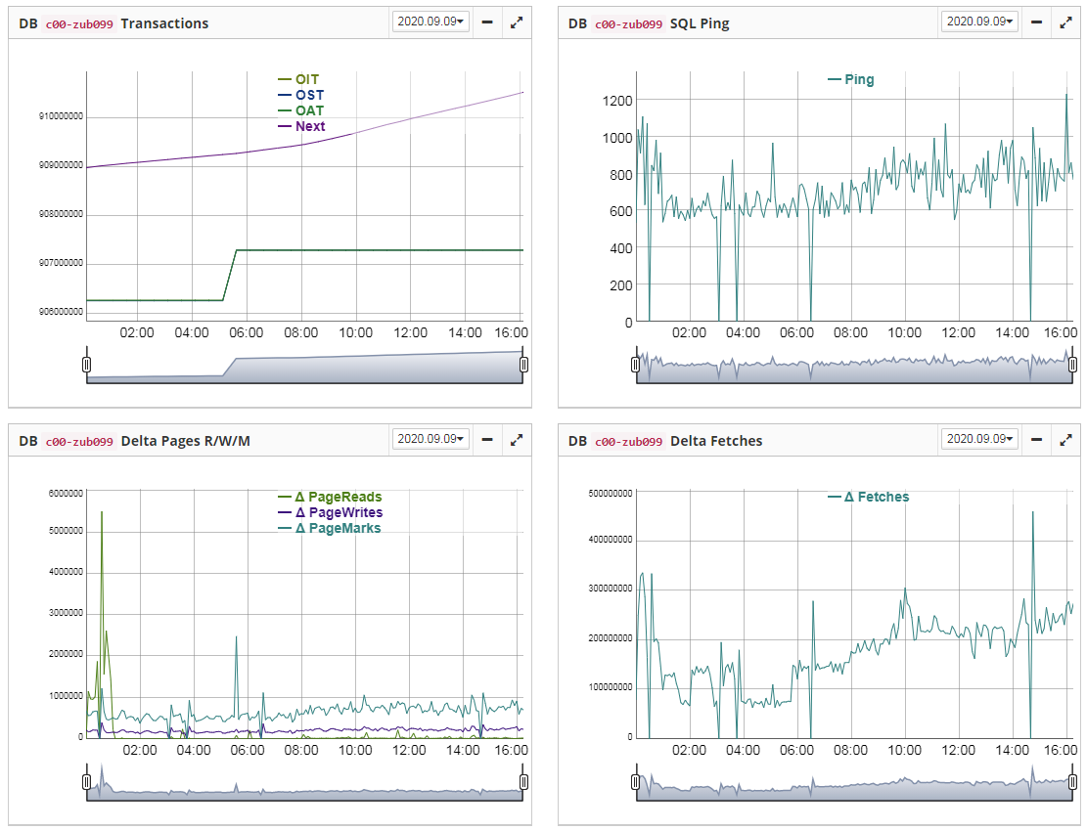Open date selector on SQL Ping panel
The image size is (1087, 830).
[x=980, y=22]
